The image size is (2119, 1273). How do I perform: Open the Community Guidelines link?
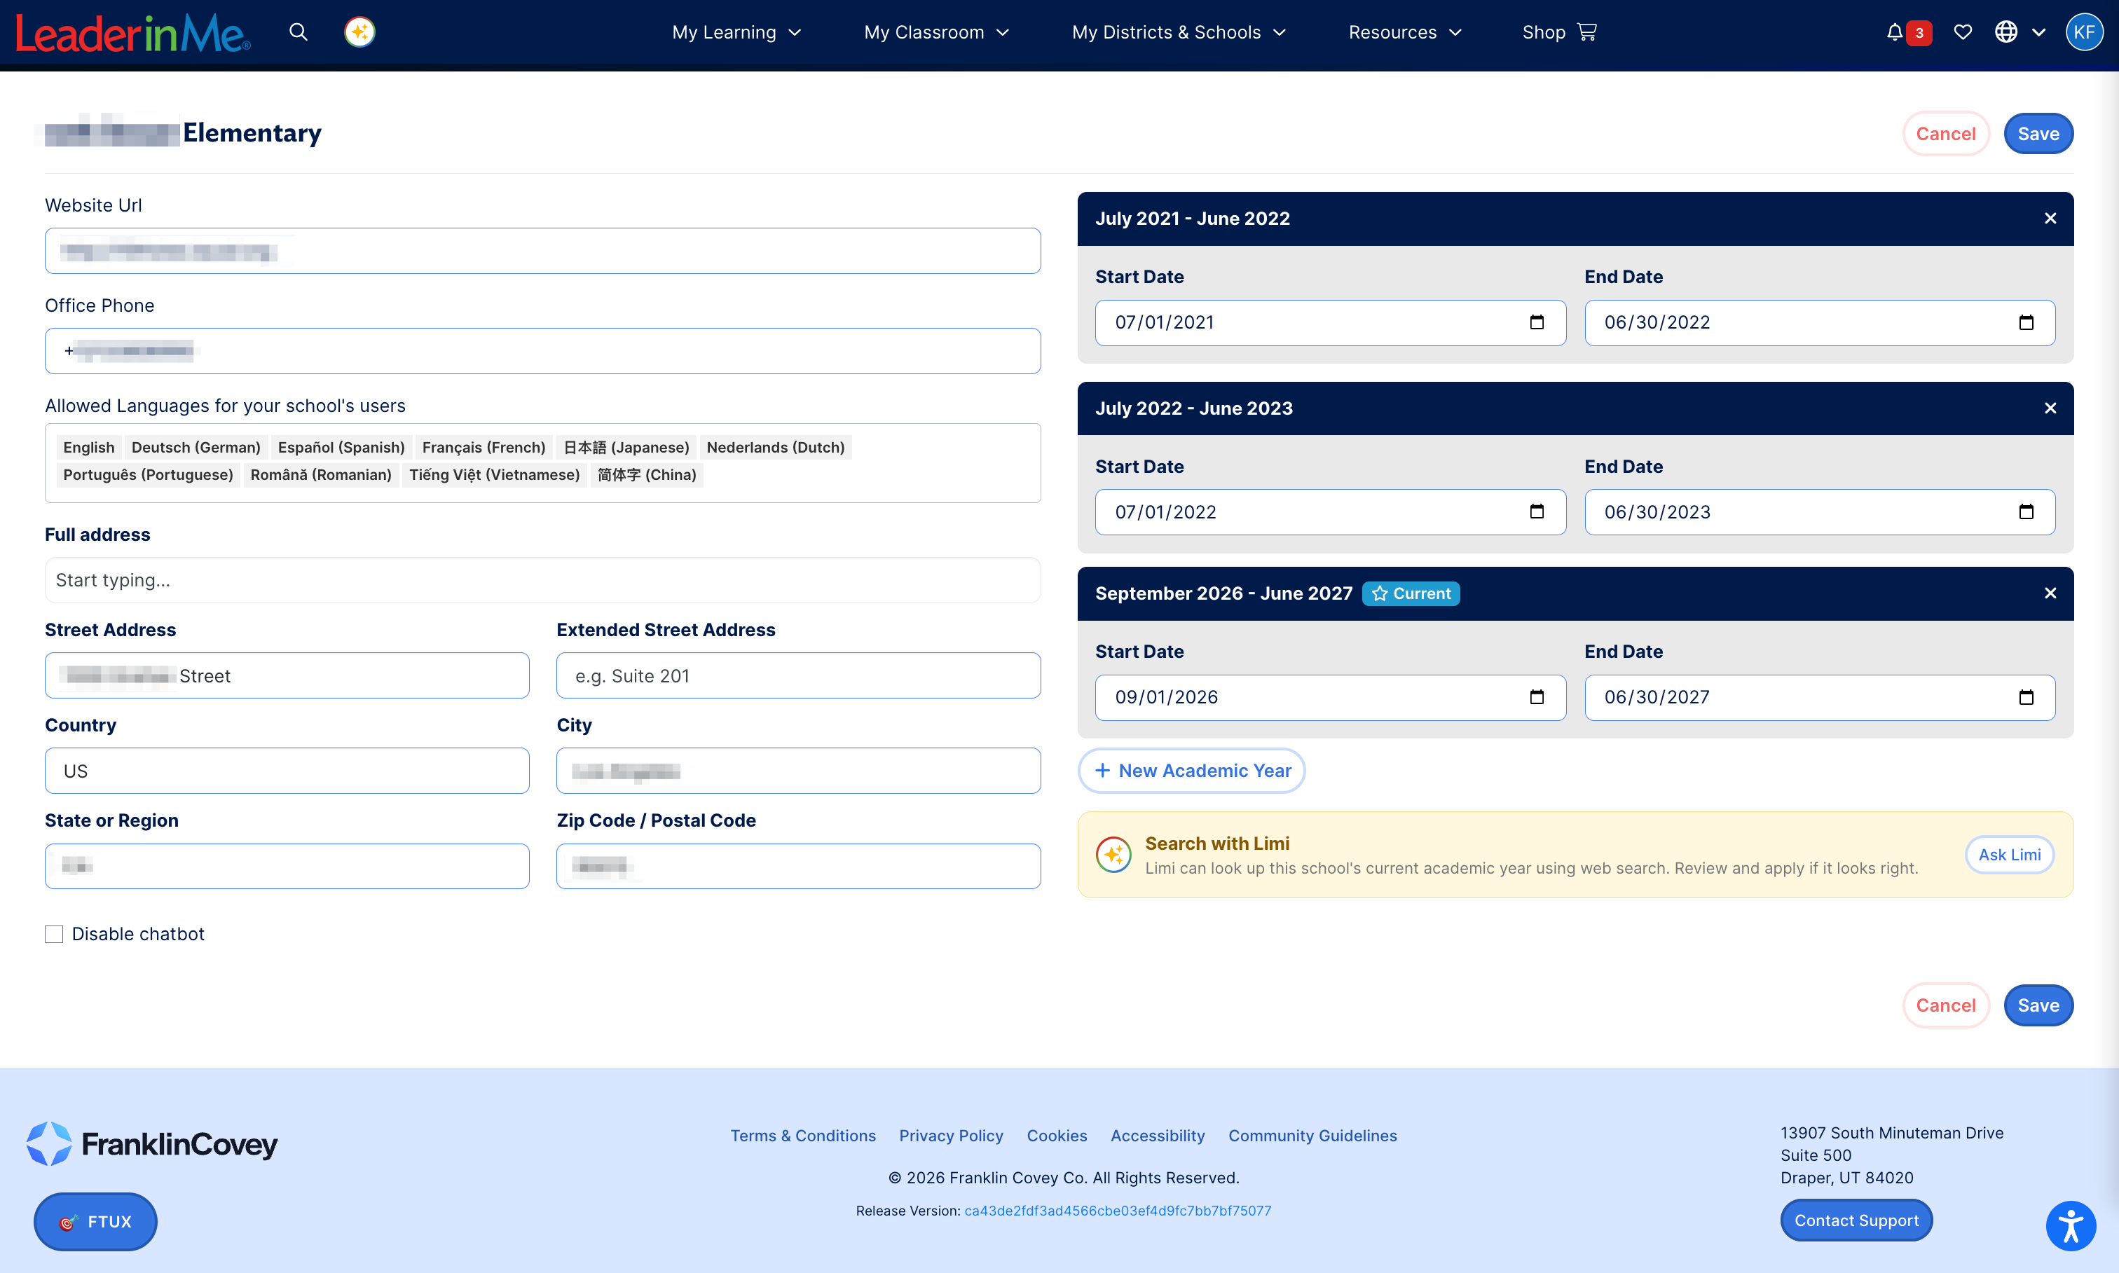[1312, 1136]
